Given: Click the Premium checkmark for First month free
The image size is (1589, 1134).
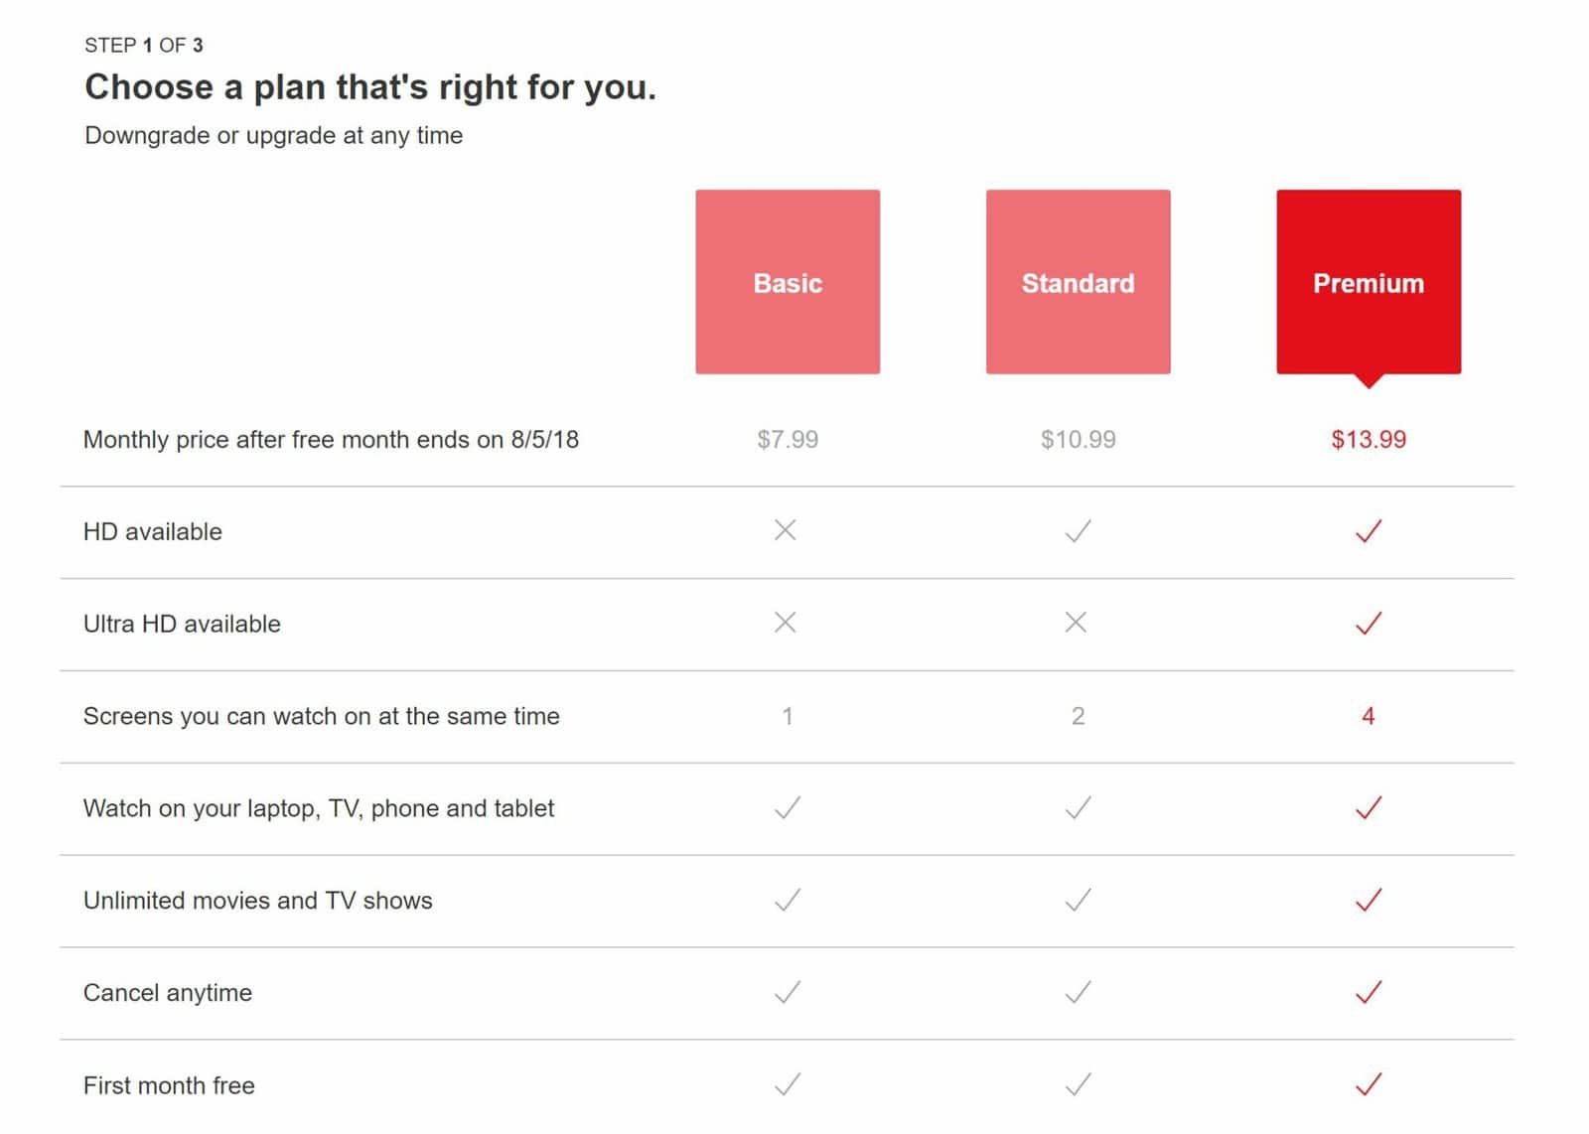Looking at the screenshot, I should point(1369,1084).
